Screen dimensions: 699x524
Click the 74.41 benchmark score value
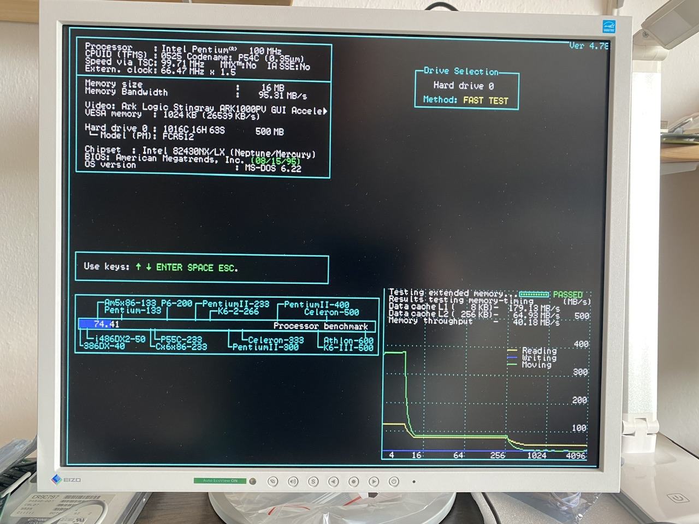[106, 324]
